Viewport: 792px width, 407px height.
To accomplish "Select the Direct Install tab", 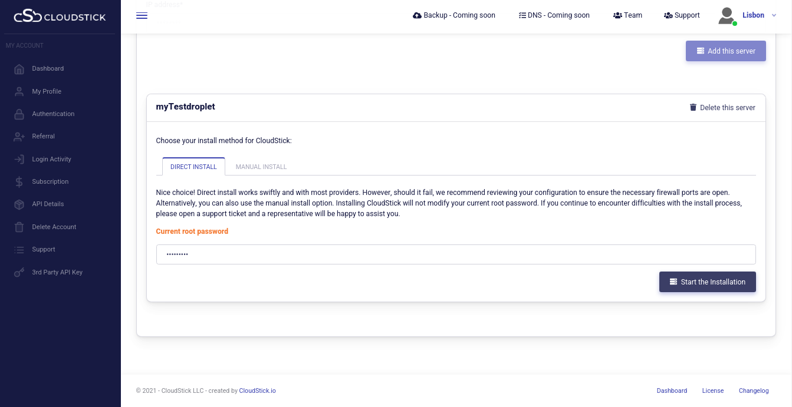I will [193, 167].
